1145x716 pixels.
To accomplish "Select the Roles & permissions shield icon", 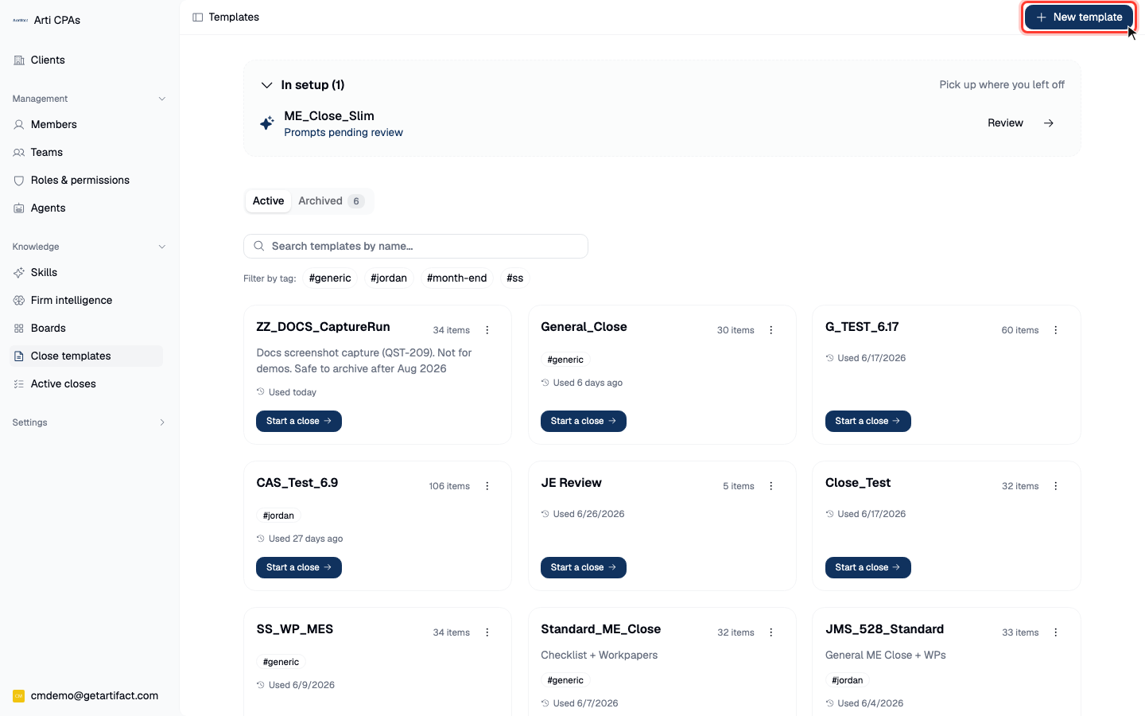I will point(19,181).
